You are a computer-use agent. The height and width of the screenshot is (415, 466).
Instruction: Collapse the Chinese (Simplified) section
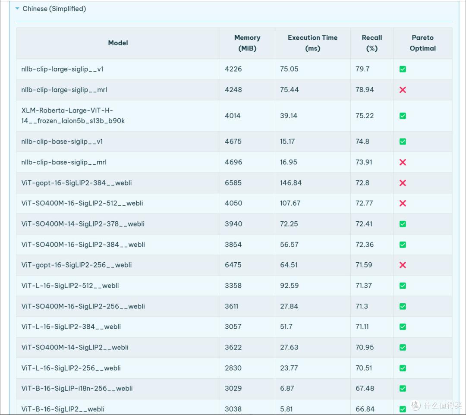[x=17, y=9]
